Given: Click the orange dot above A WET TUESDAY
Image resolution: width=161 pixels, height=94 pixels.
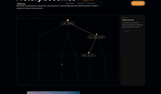Looking at the screenshot, I should click(68, 20).
